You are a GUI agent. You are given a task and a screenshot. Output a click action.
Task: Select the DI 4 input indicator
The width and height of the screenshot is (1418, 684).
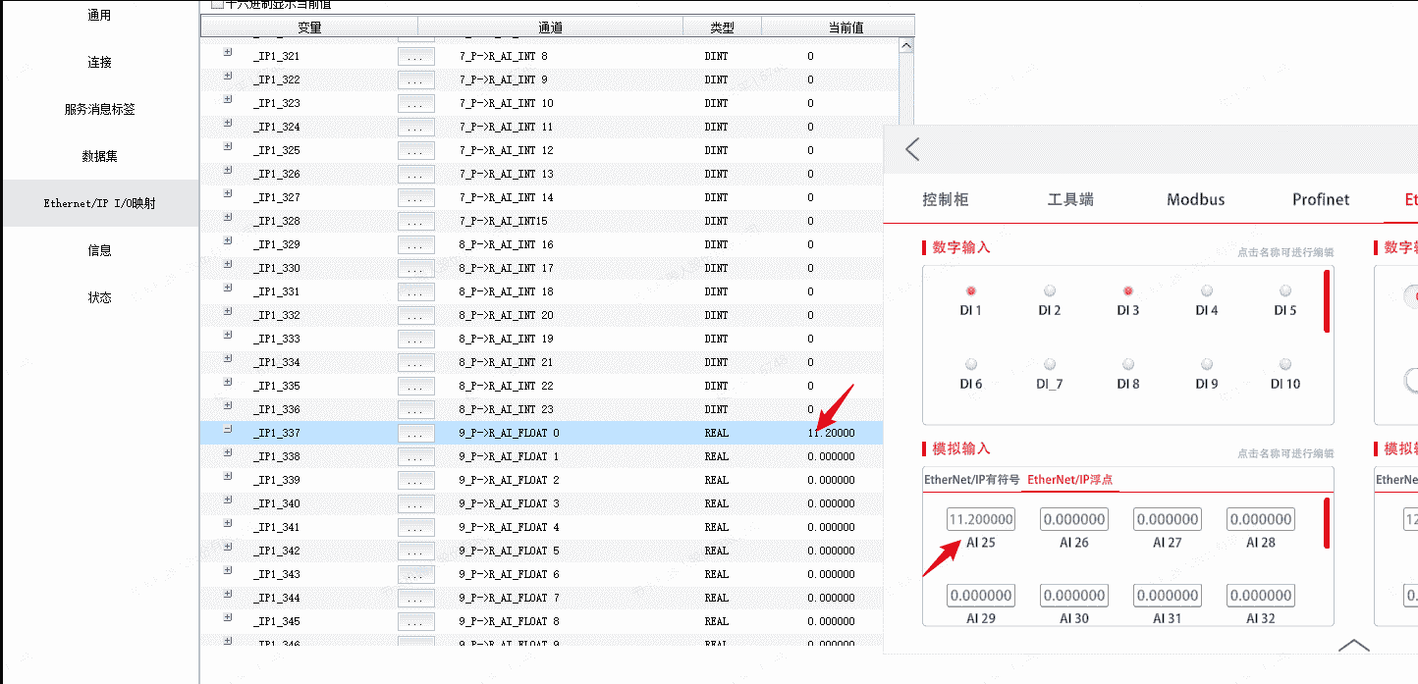click(x=1207, y=291)
